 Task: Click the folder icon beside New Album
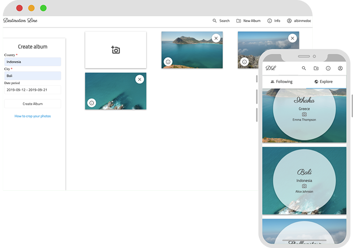[239, 21]
